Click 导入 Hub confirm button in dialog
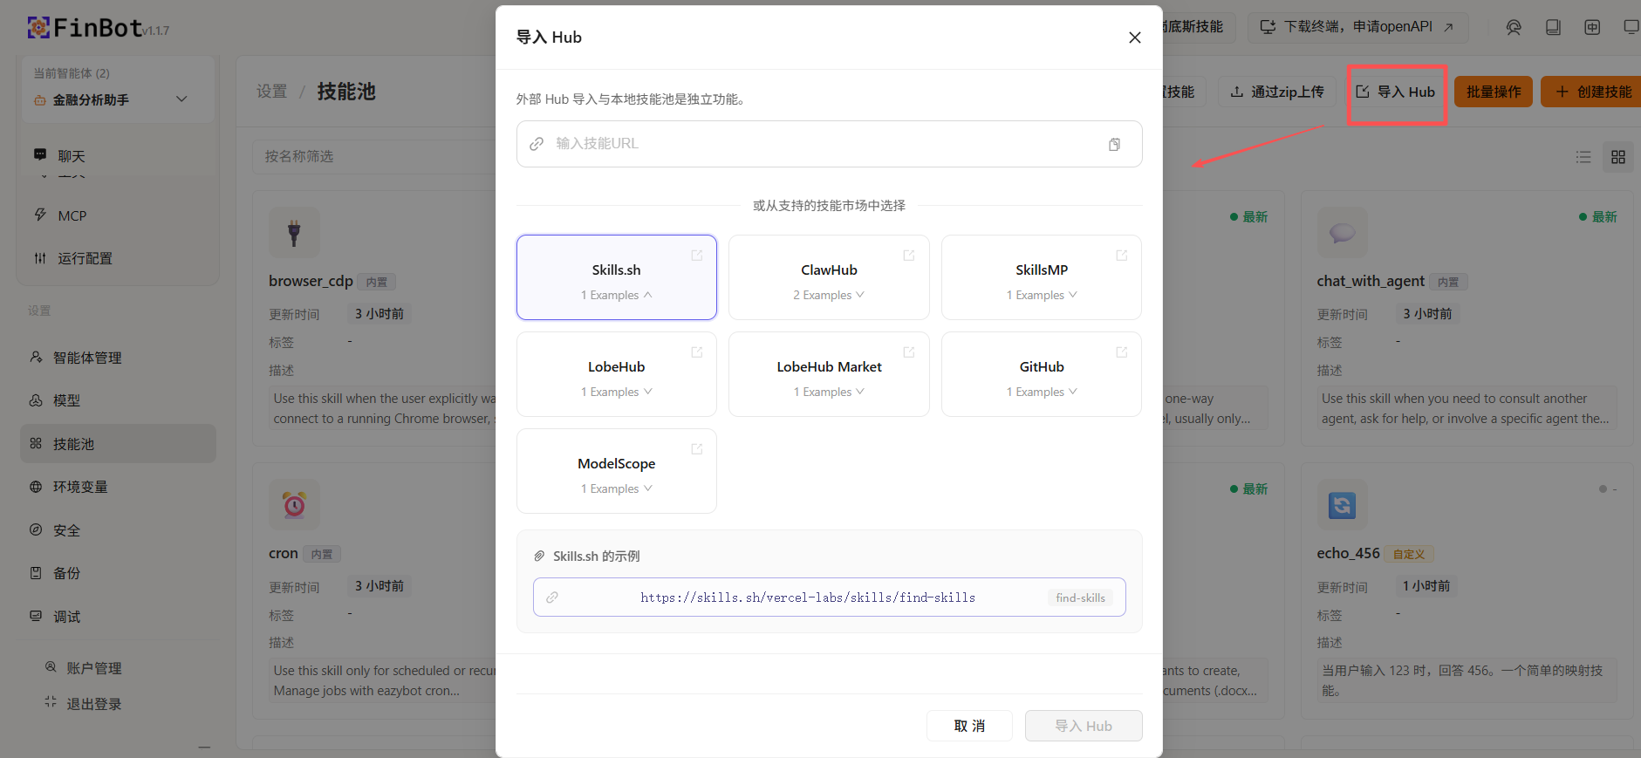 coord(1084,726)
